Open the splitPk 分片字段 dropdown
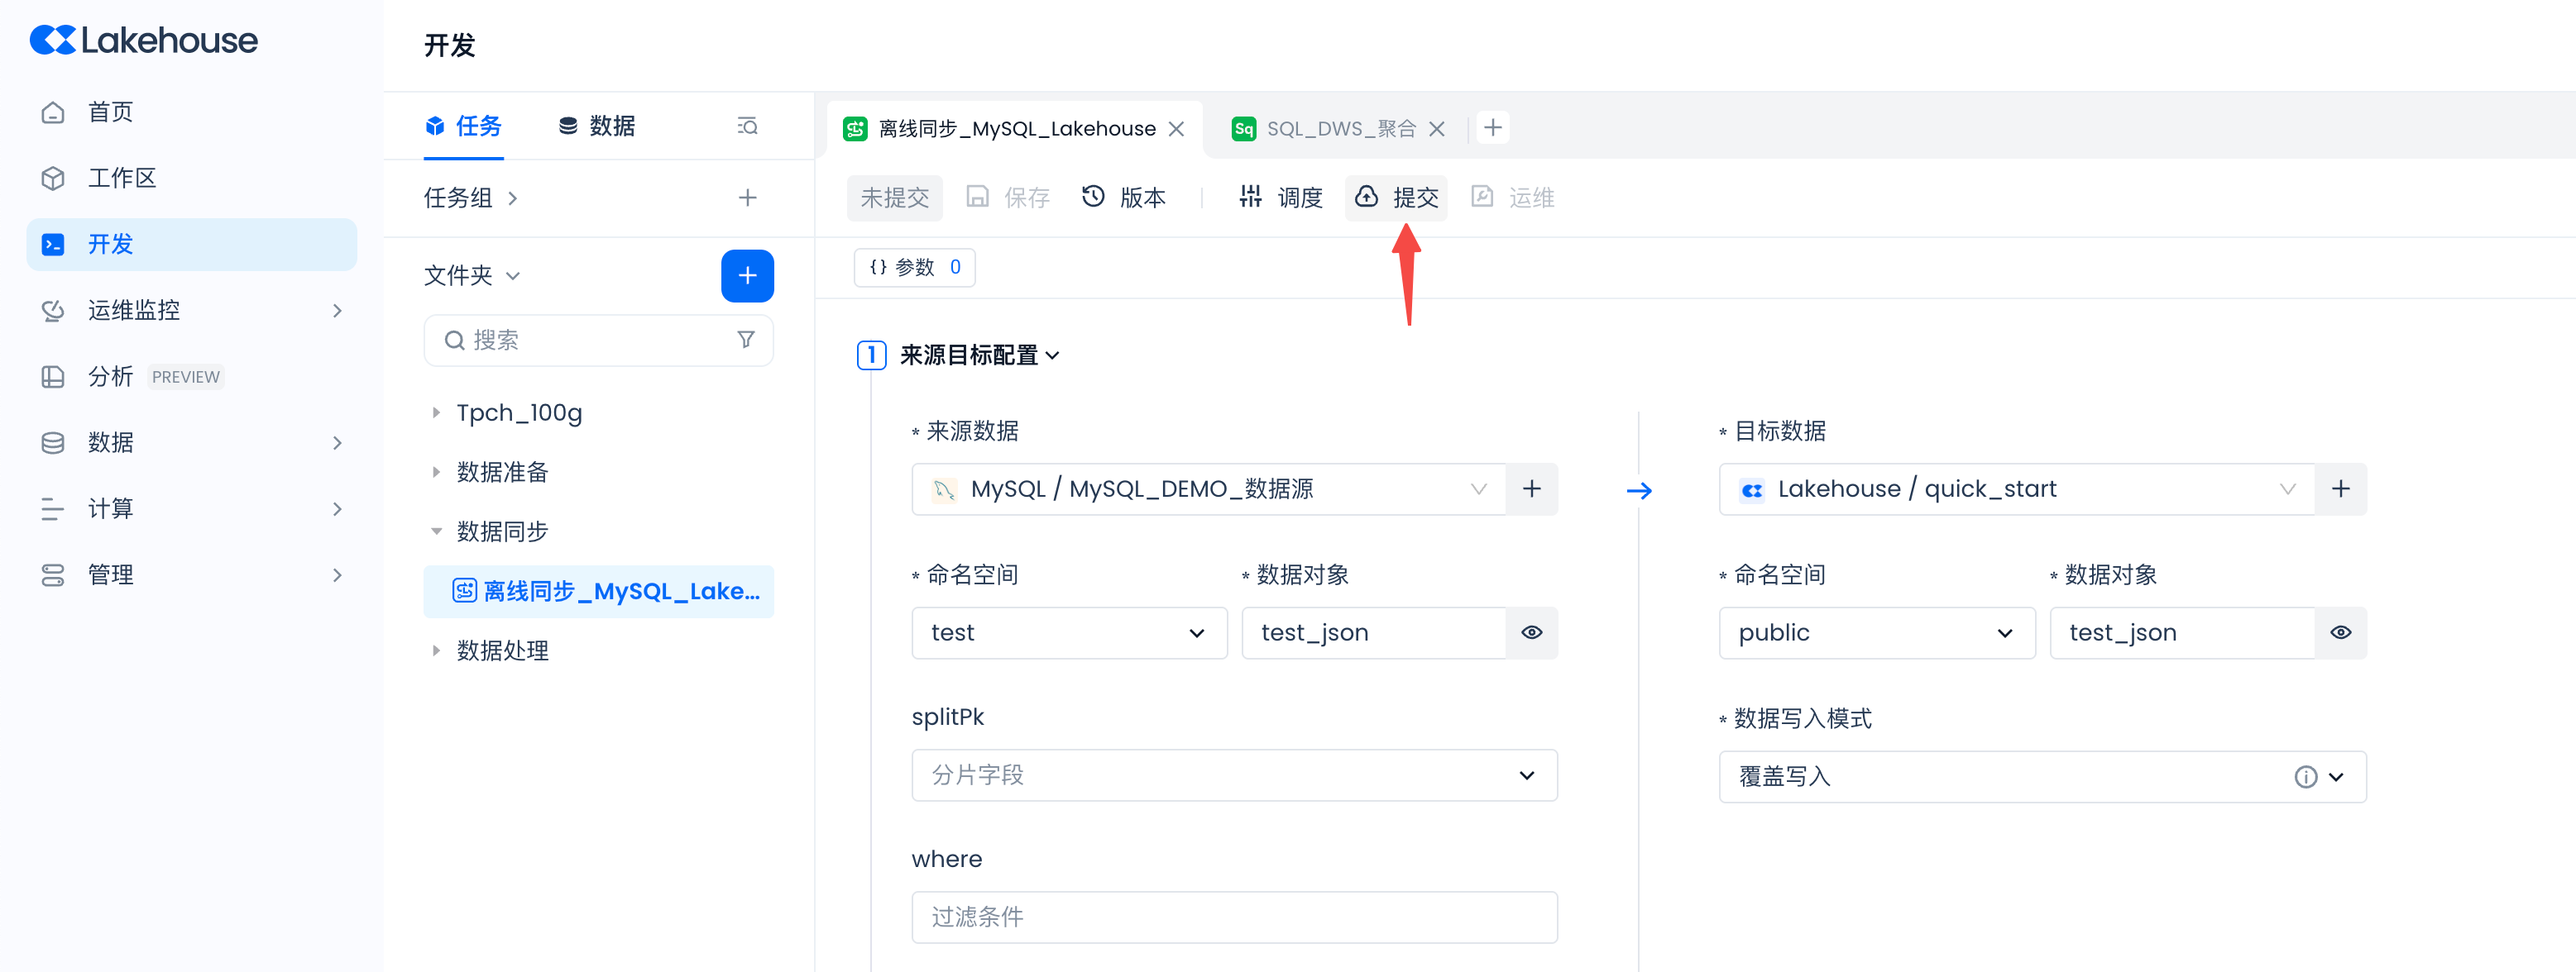Viewport: 2576px width, 972px height. pos(1233,775)
